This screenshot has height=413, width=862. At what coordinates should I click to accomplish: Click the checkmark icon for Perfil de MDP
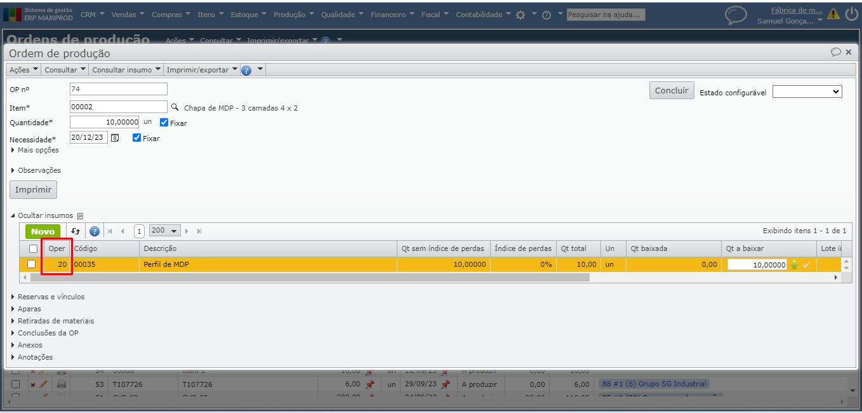(x=806, y=264)
